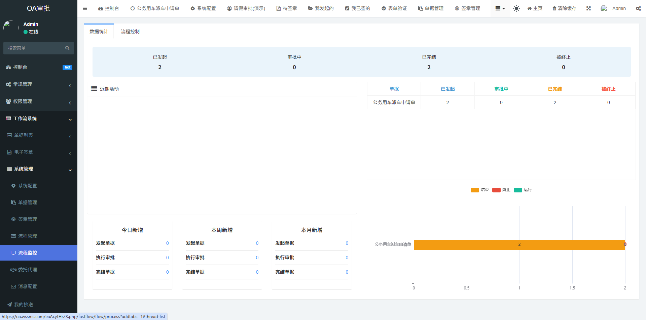The width and height of the screenshot is (646, 320).
Task: Open 签章管理 in the sidebar
Action: click(28, 219)
